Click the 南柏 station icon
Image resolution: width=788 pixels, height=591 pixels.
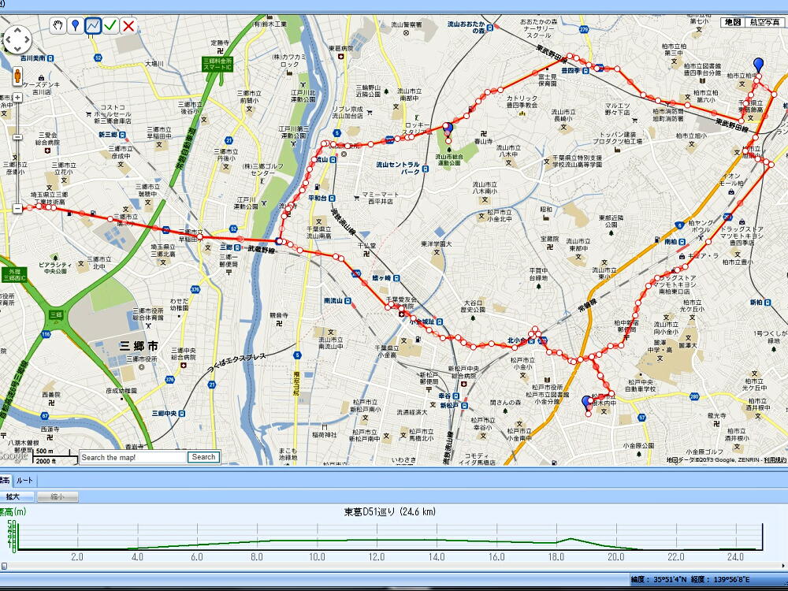[682, 242]
